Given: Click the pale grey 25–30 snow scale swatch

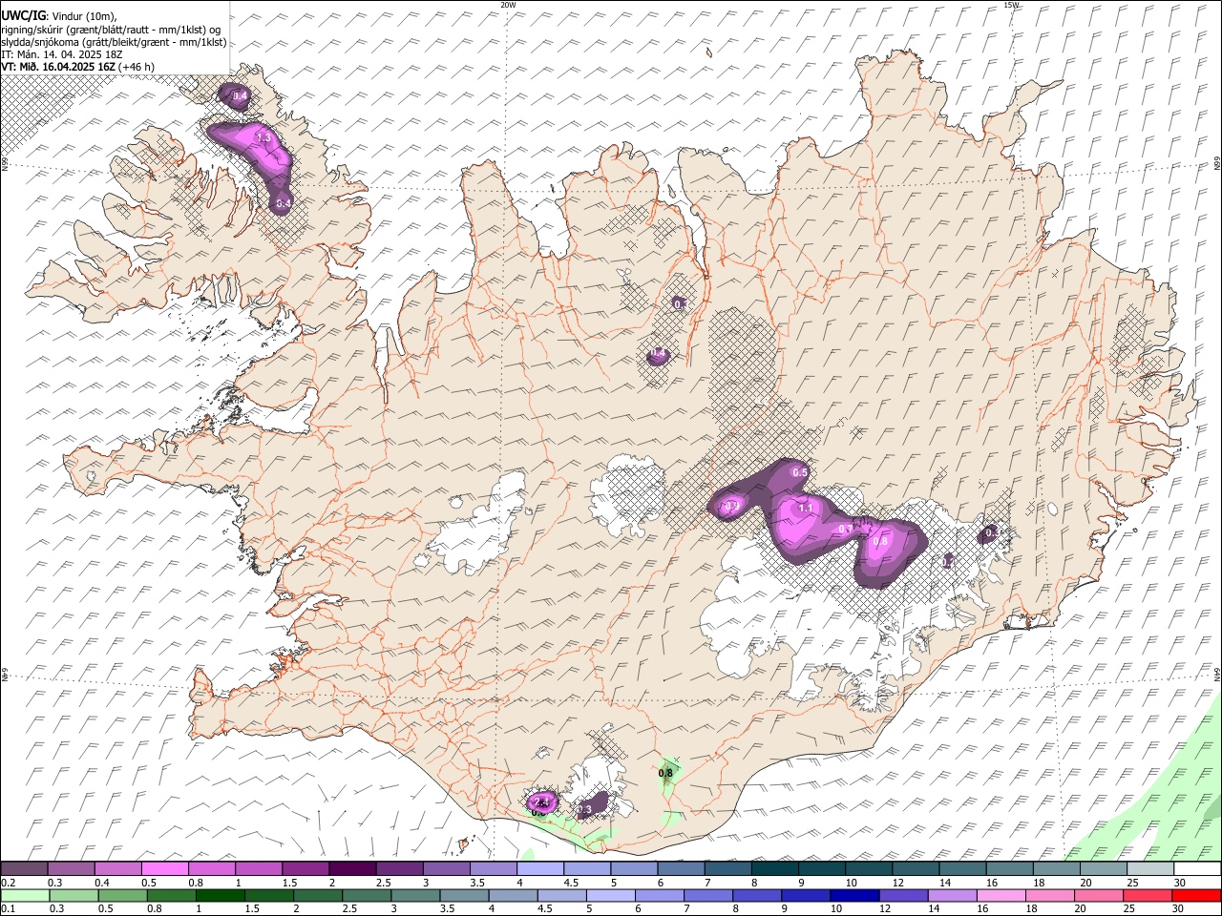Looking at the screenshot, I should (x=1150, y=868).
